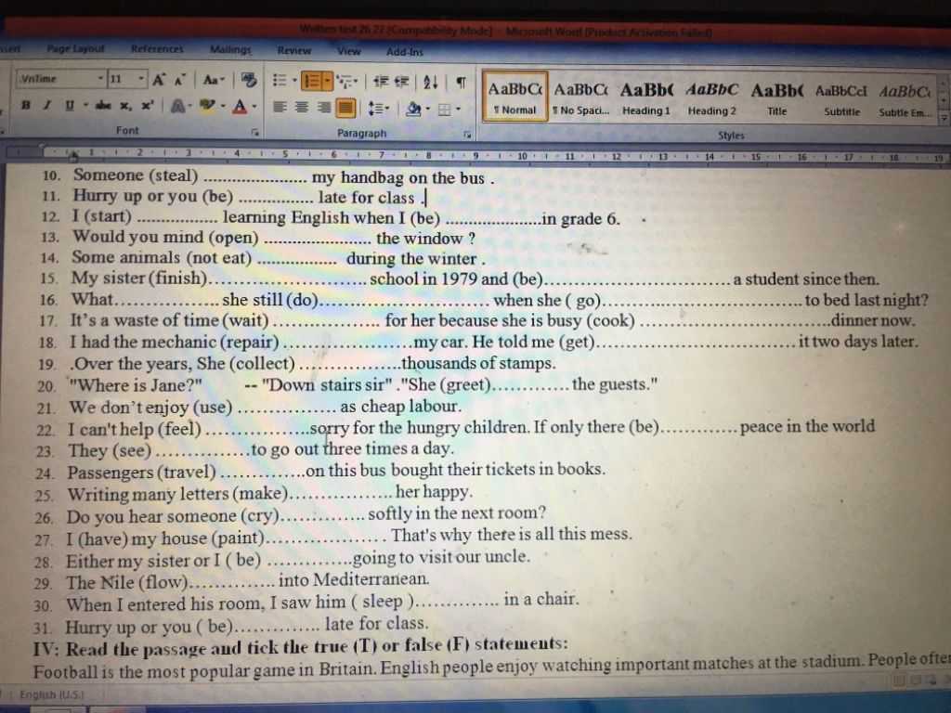Toggle Superscript formatting

148,106
